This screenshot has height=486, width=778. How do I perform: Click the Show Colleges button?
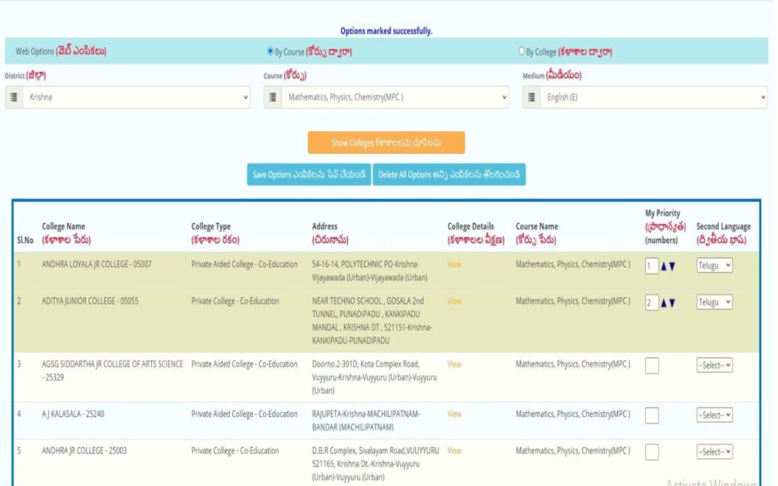(386, 143)
